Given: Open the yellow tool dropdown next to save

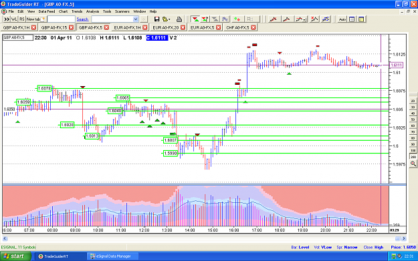Looking at the screenshot, I should [x=167, y=19].
